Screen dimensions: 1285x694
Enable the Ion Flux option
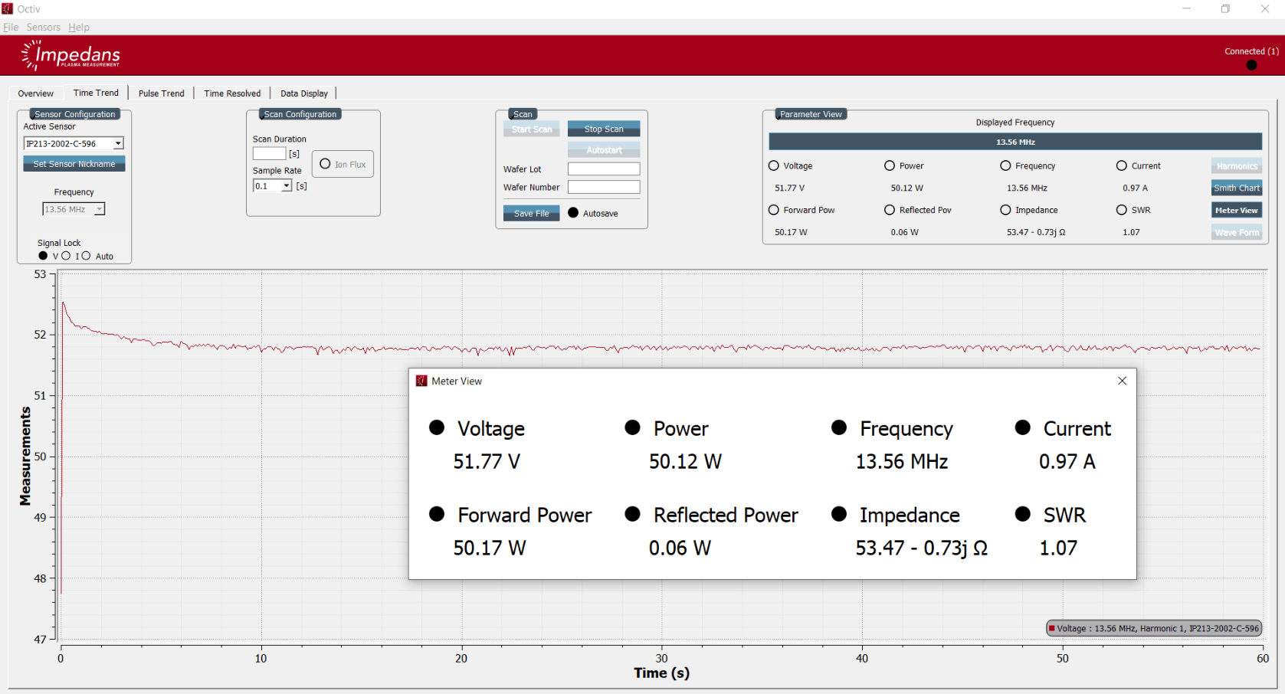click(325, 164)
